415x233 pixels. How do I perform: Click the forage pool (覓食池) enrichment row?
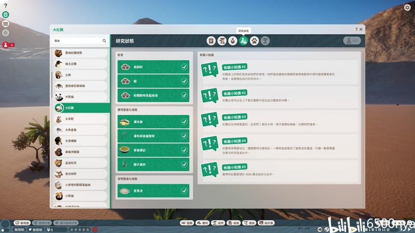[154, 191]
